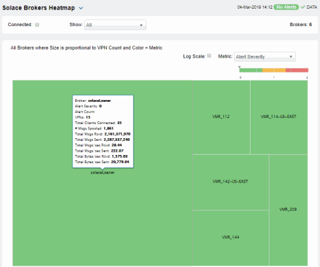
Task: Click the DATA status checkmark icon
Action: (x=303, y=7)
